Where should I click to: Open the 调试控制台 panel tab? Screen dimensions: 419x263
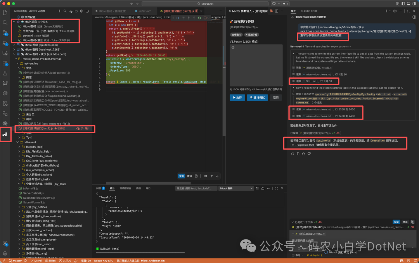125,188
